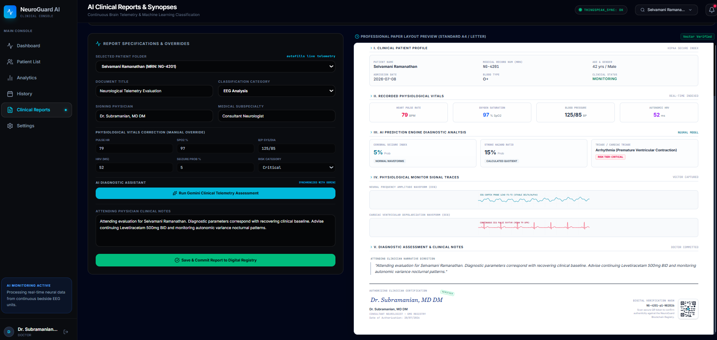The height and width of the screenshot is (340, 717).
Task: Click the NeuroGuard AI logo icon
Action: 10,12
